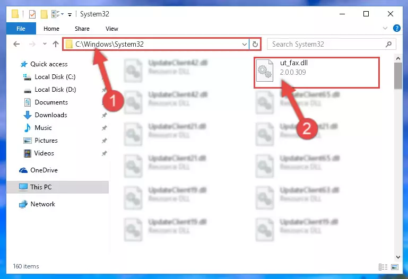Switch to the View ribbon tab

point(111,29)
